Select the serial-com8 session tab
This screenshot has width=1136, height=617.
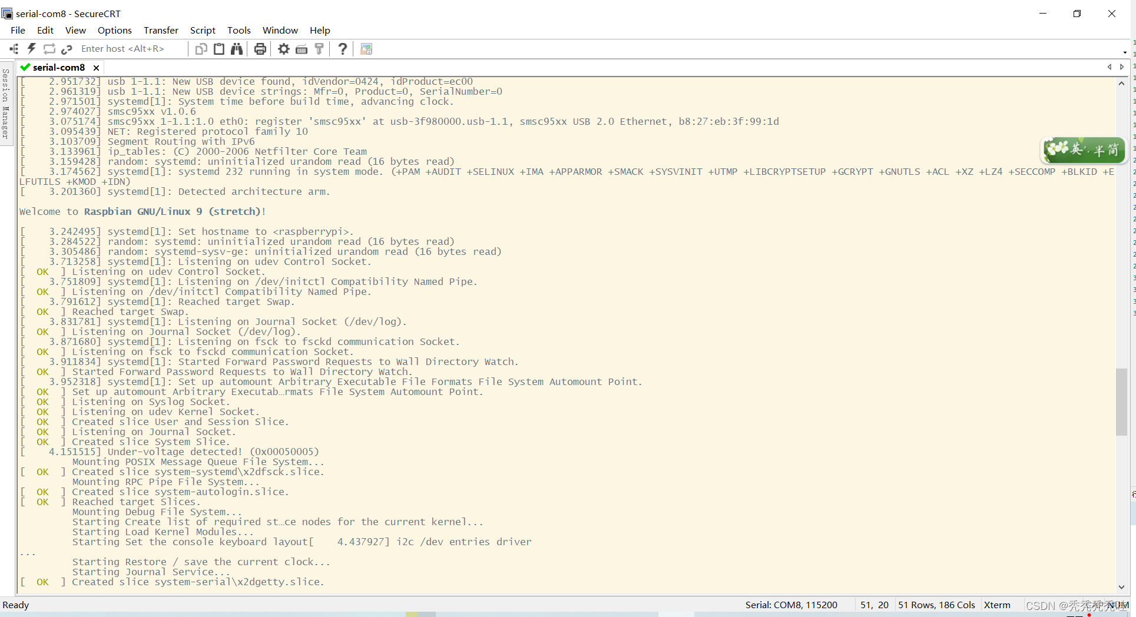(59, 67)
